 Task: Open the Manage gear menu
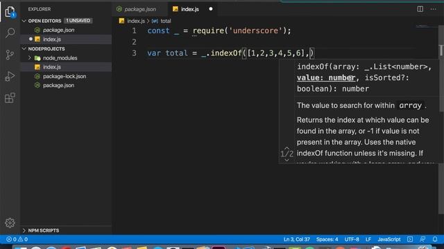pos(10,223)
